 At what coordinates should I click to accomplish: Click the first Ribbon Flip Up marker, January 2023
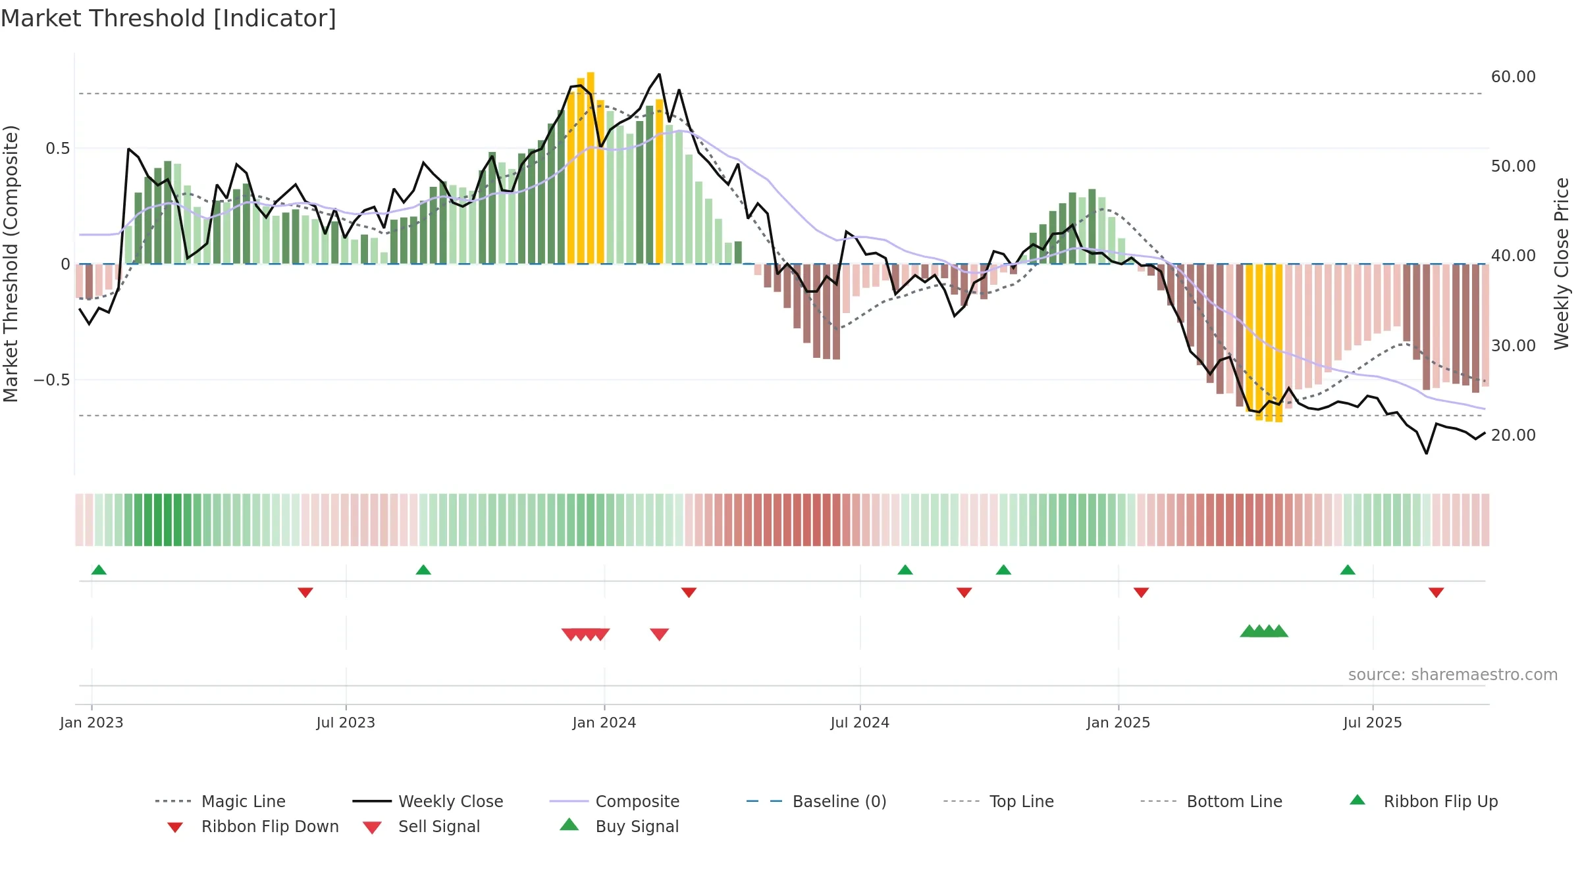pos(99,570)
